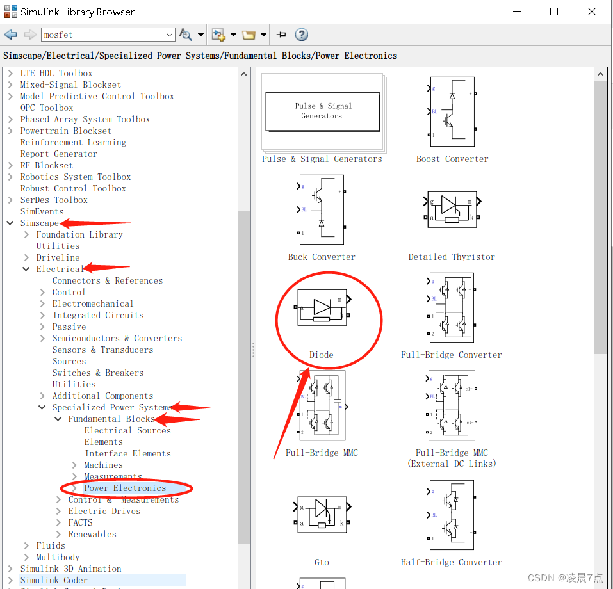Click the search binoculars icon
The image size is (613, 589).
pos(186,35)
